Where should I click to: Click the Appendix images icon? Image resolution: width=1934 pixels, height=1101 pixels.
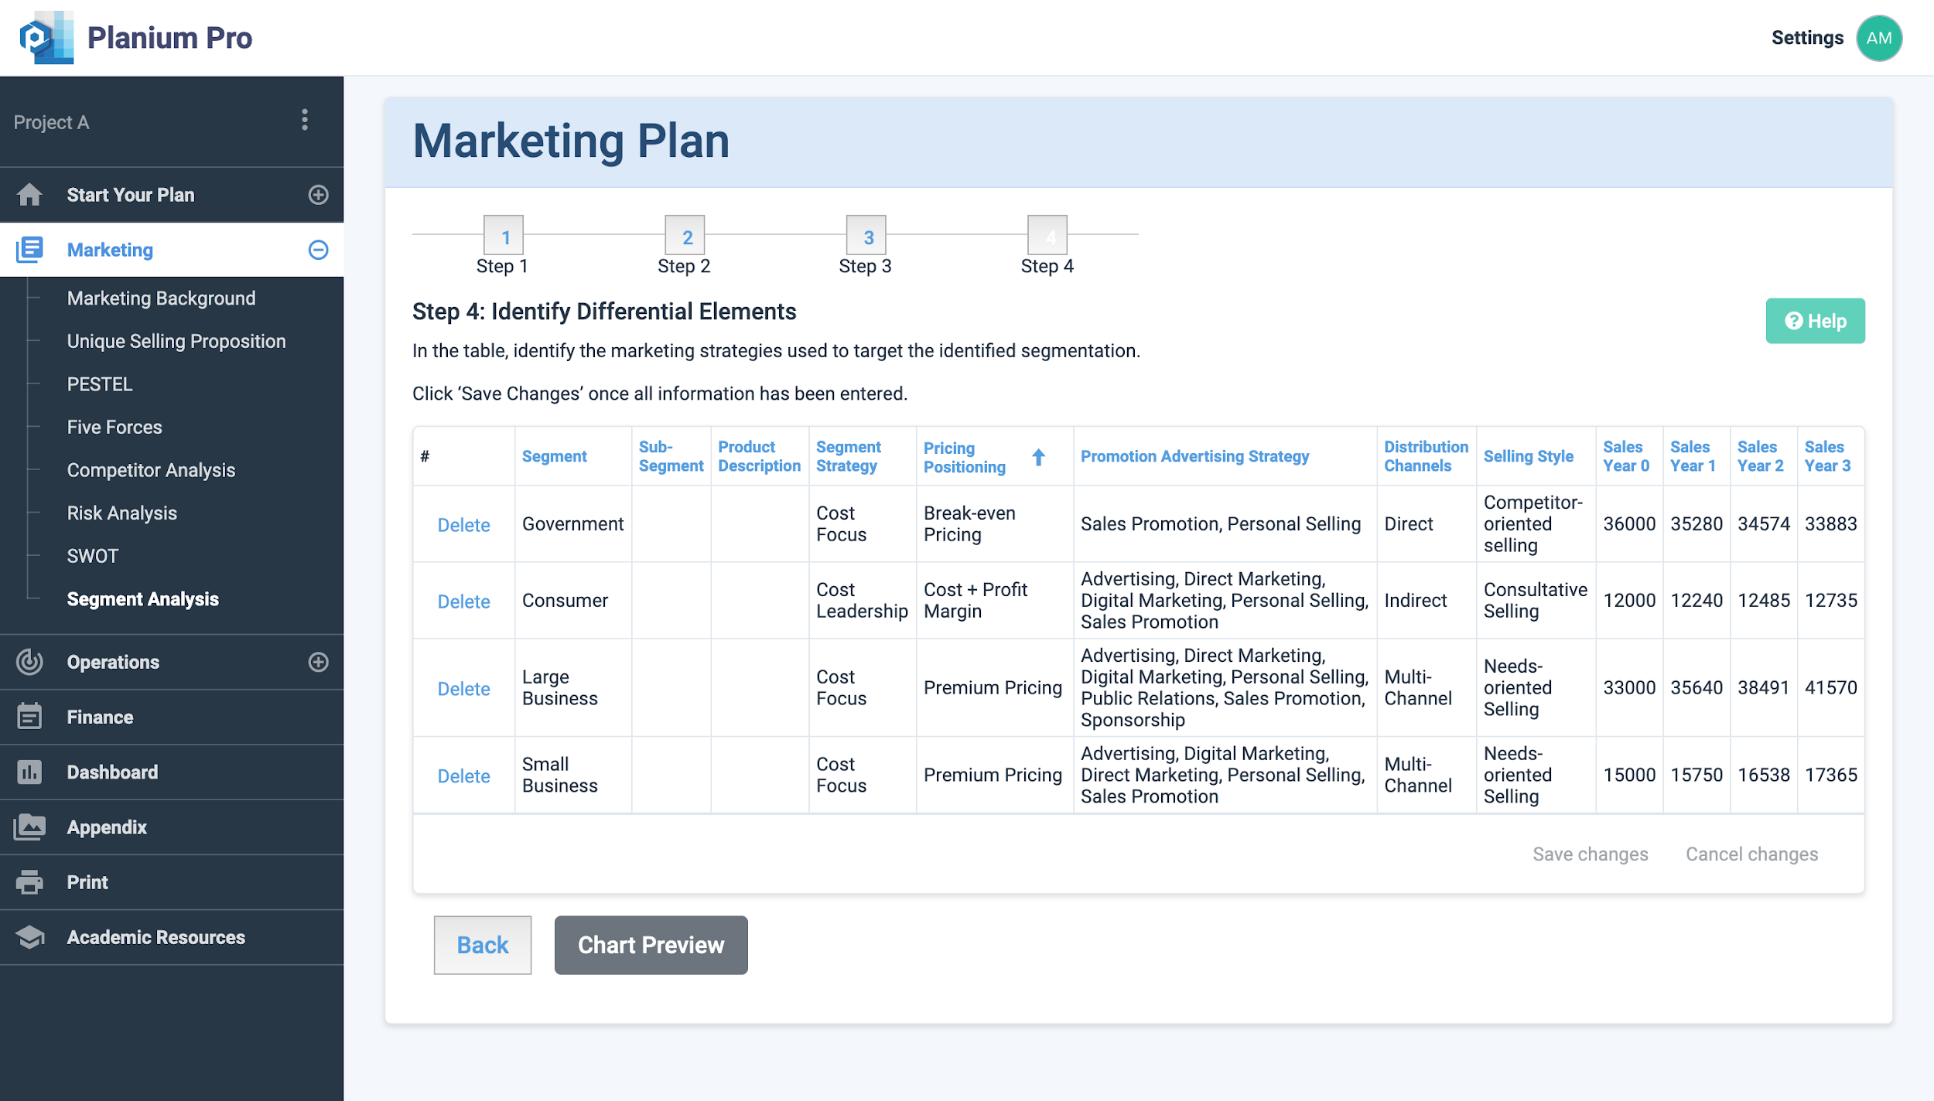(29, 827)
